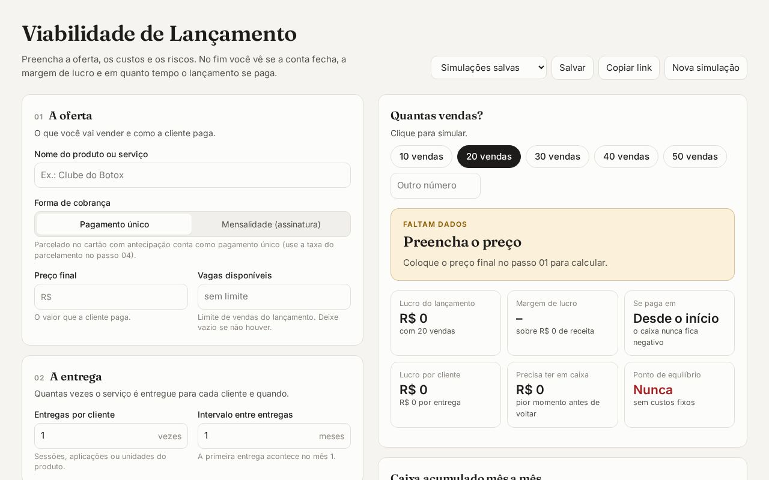Click the Precisa ter em caixa card

562,395
